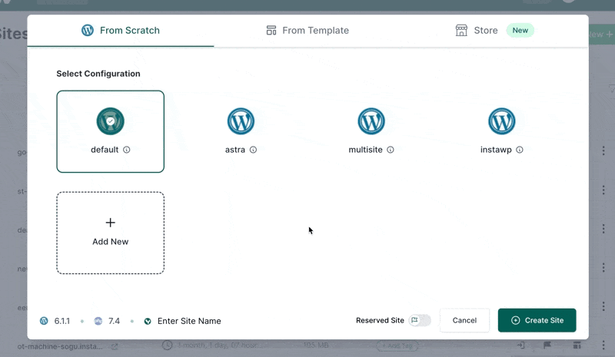Open the ot-machine-sogu site link
The width and height of the screenshot is (615, 357).
click(115, 346)
